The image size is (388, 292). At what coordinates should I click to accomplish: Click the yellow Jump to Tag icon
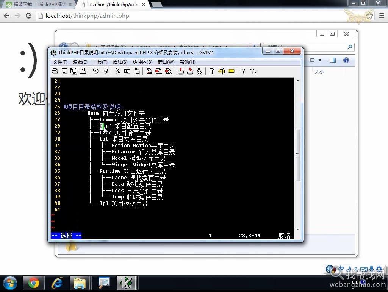pos(231,71)
